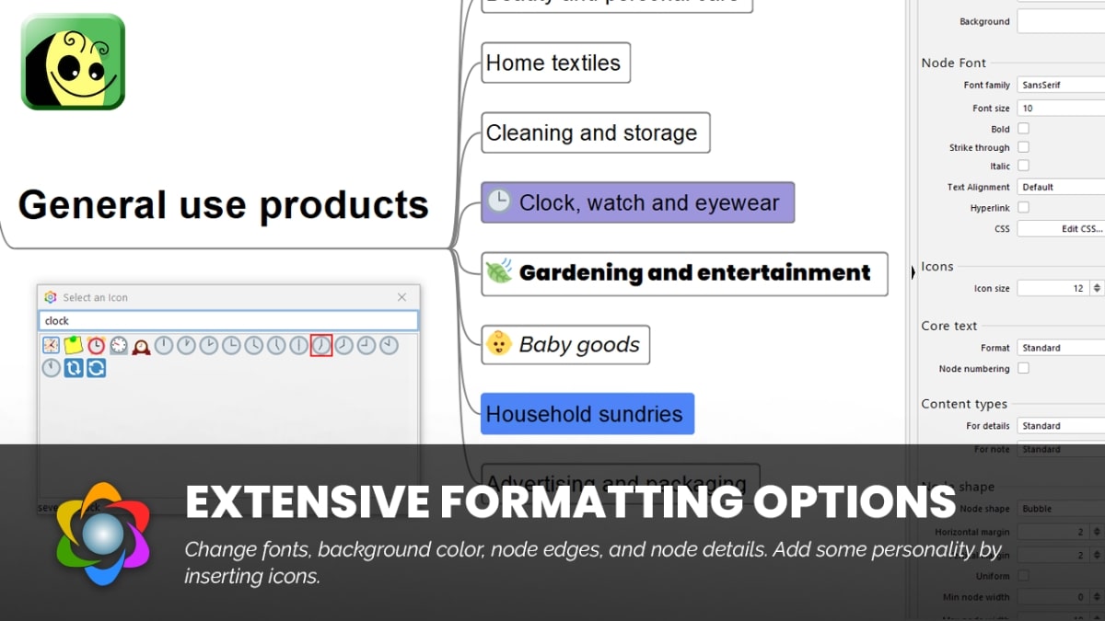The height and width of the screenshot is (621, 1105).
Task: Choose the nine o'clock clock face icon
Action: tap(366, 346)
